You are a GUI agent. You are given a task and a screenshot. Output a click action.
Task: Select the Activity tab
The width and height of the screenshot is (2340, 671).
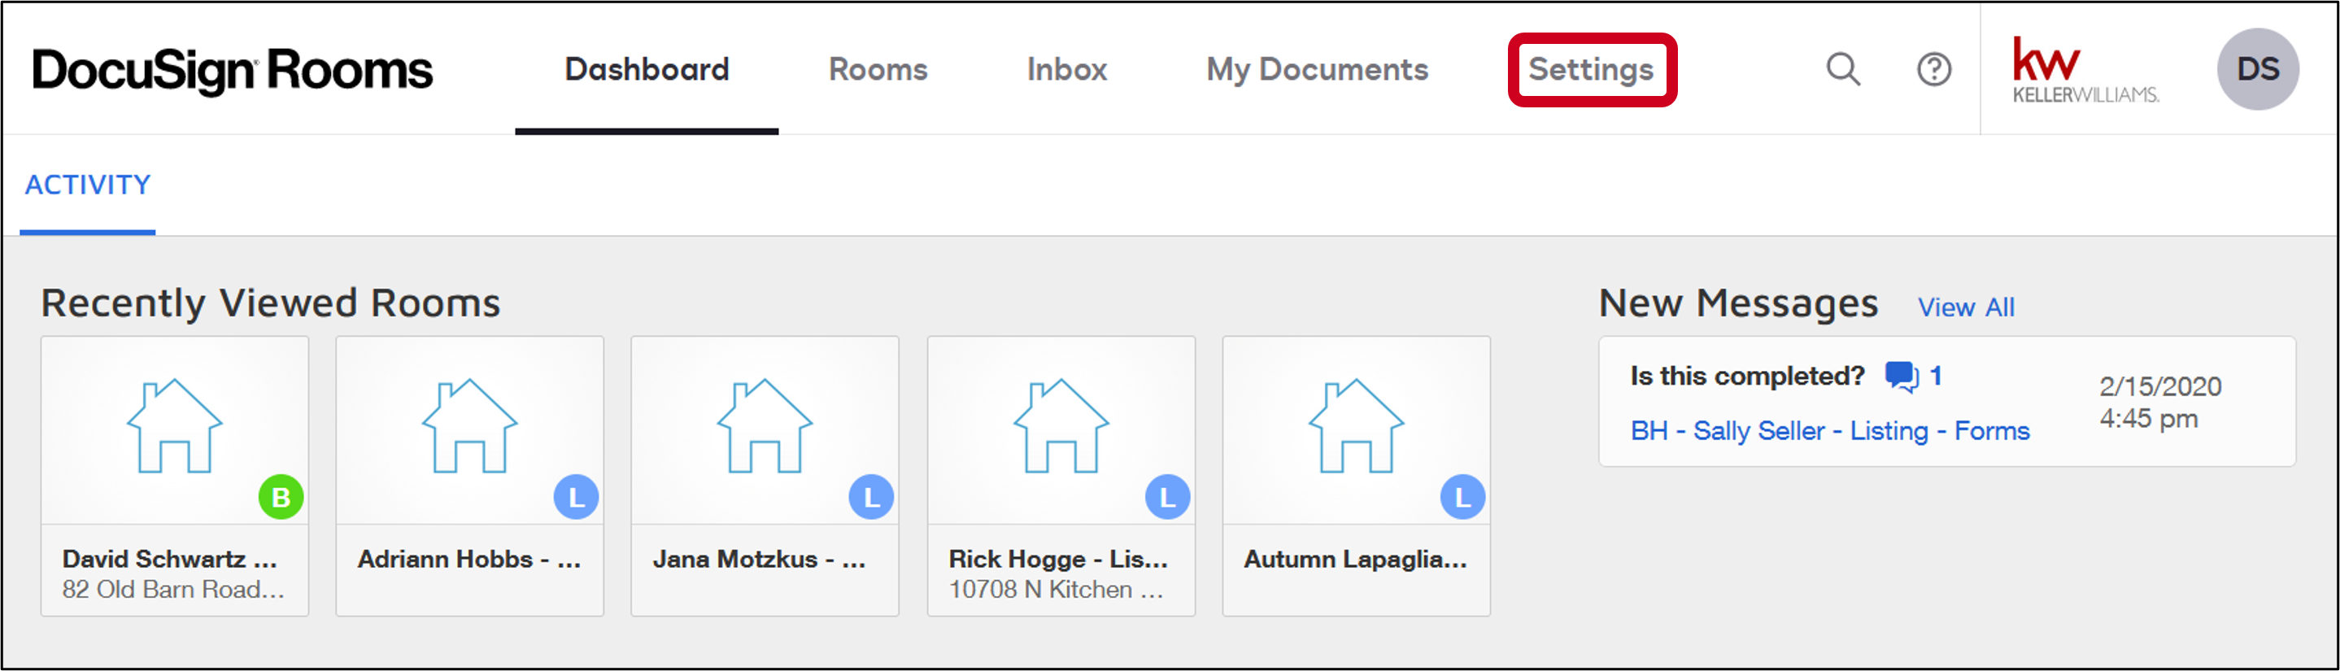[88, 185]
